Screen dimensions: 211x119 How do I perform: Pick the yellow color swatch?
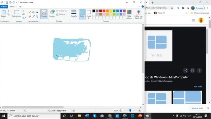pyautogui.click(x=111, y=11)
